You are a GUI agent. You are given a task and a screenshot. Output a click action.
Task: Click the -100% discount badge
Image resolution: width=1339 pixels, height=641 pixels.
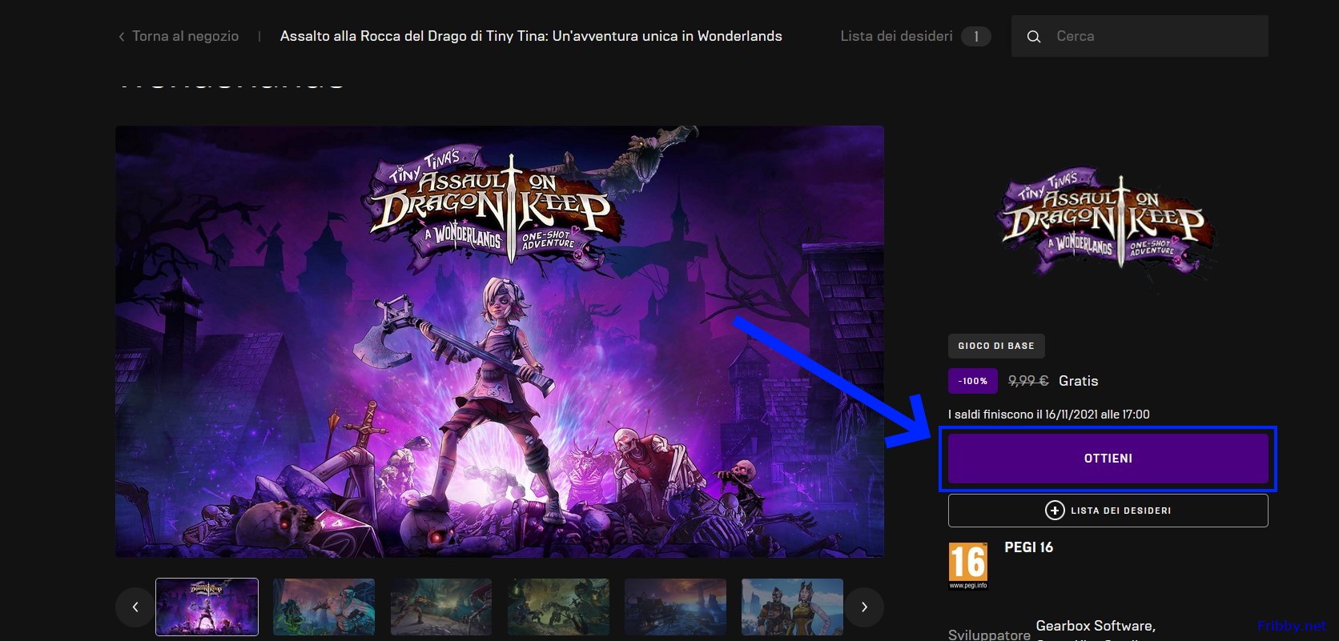click(x=973, y=381)
